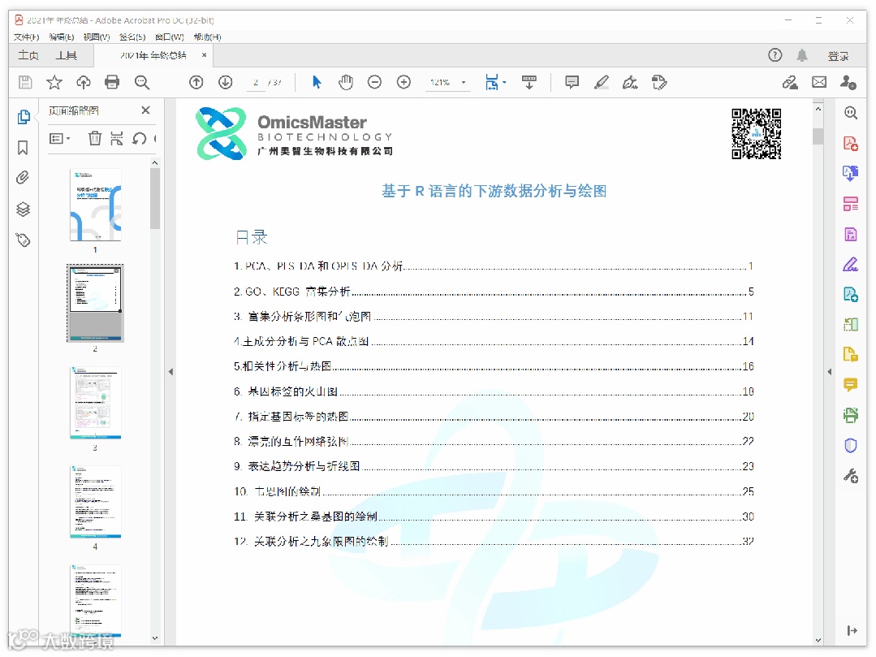Click the login button
The height and width of the screenshot is (657, 876).
point(838,56)
